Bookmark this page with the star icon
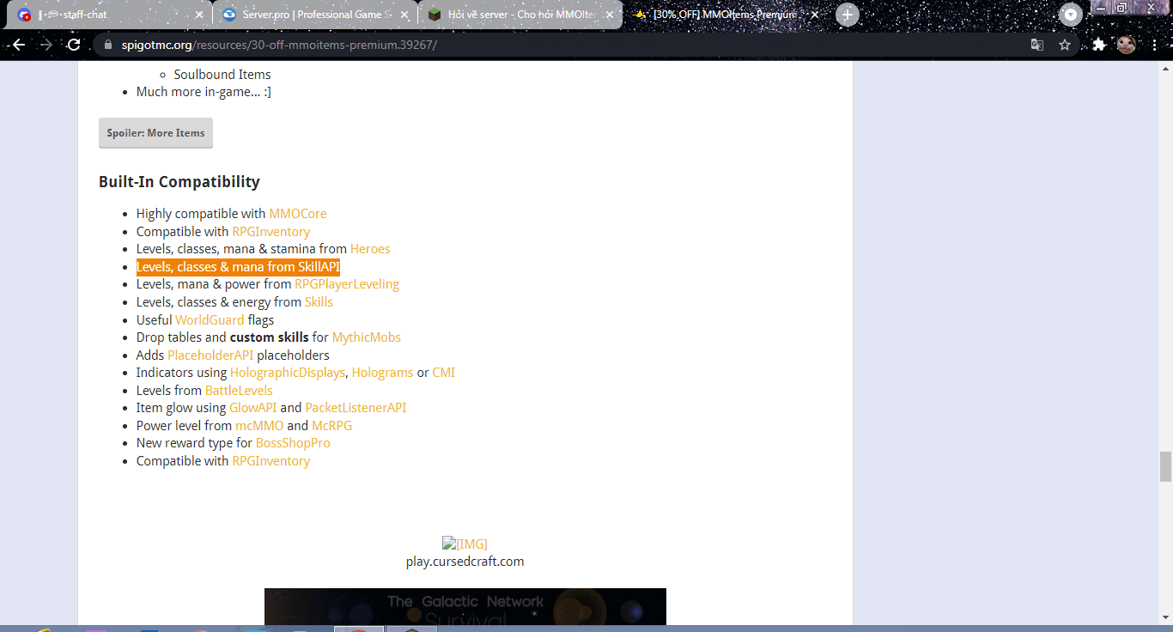This screenshot has width=1173, height=632. click(x=1065, y=45)
